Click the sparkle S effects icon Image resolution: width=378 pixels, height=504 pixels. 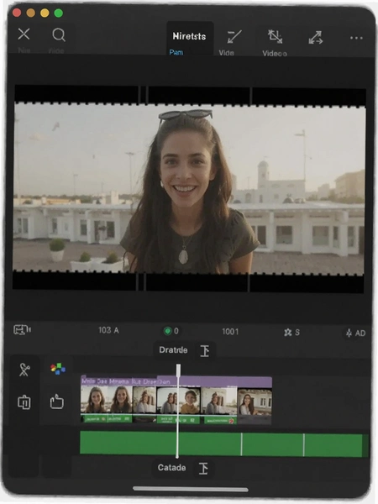tap(291, 333)
